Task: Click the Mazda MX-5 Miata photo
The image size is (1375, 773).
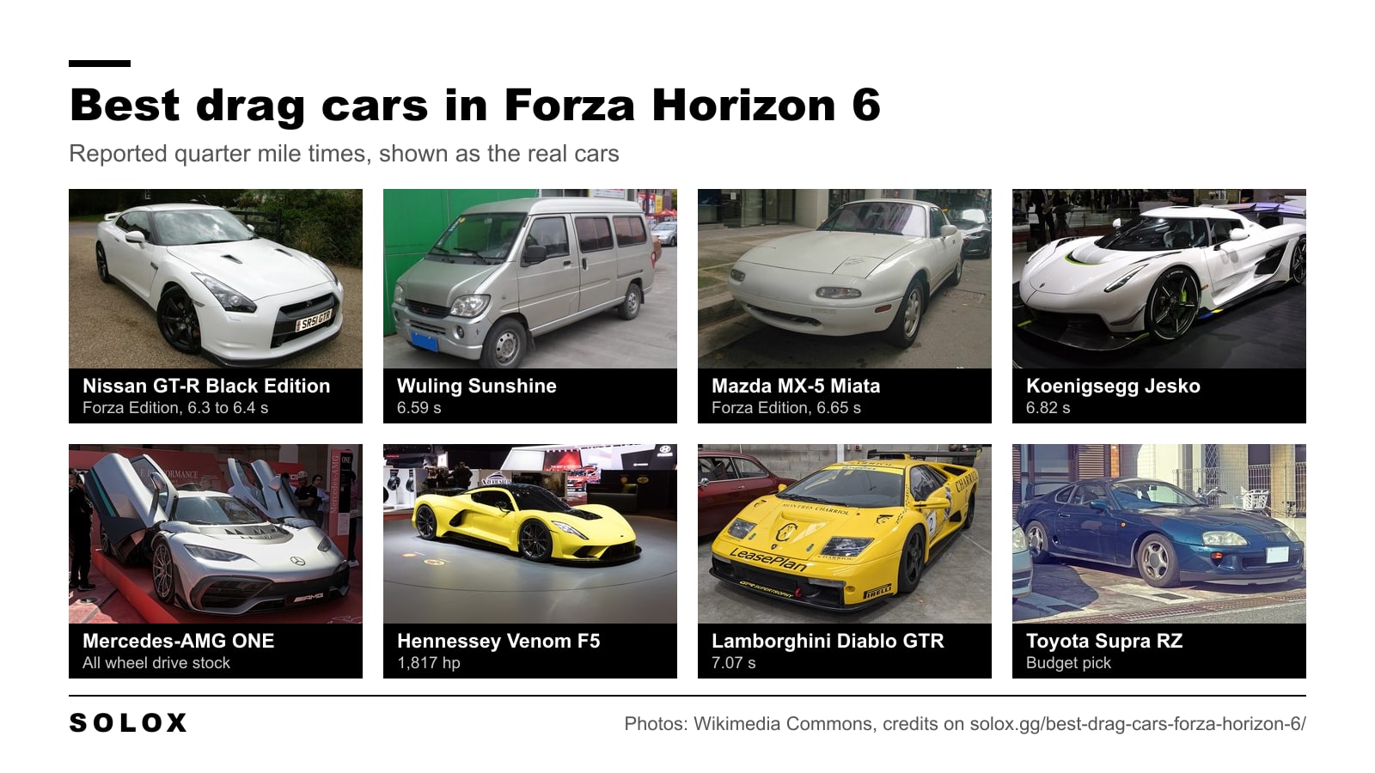Action: (x=845, y=278)
